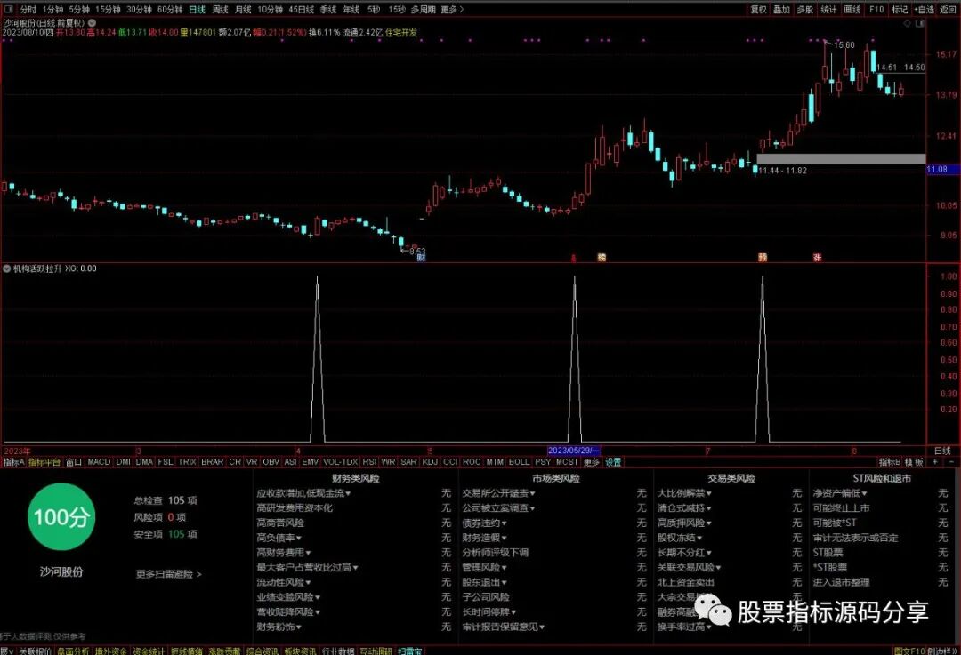Open the 多周期 view
961x655 pixels.
click(423, 9)
